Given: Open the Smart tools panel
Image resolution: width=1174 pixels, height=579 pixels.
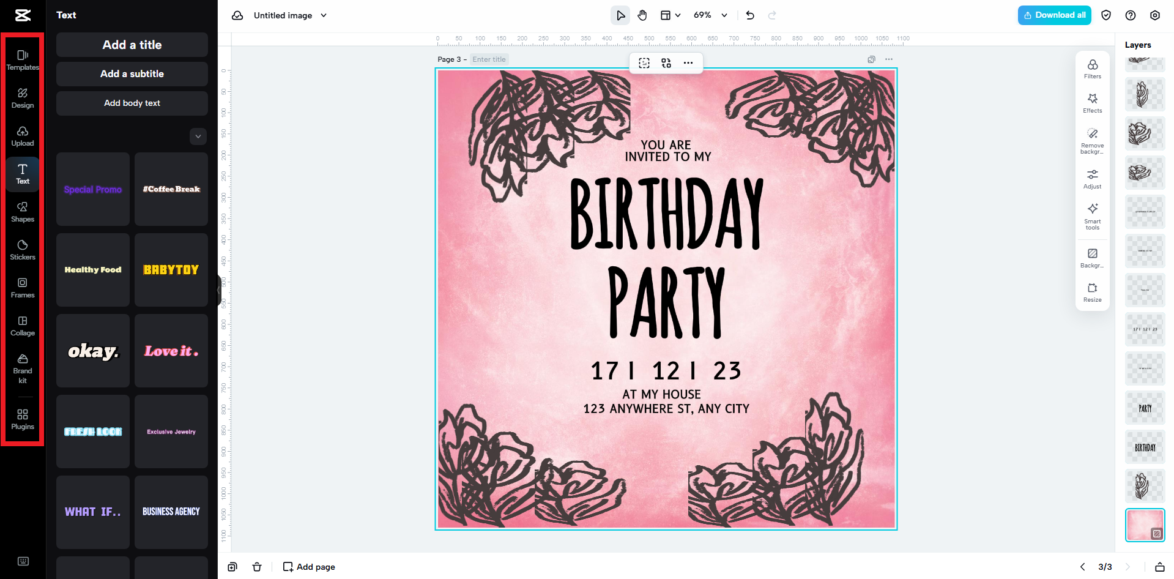Looking at the screenshot, I should pyautogui.click(x=1092, y=215).
